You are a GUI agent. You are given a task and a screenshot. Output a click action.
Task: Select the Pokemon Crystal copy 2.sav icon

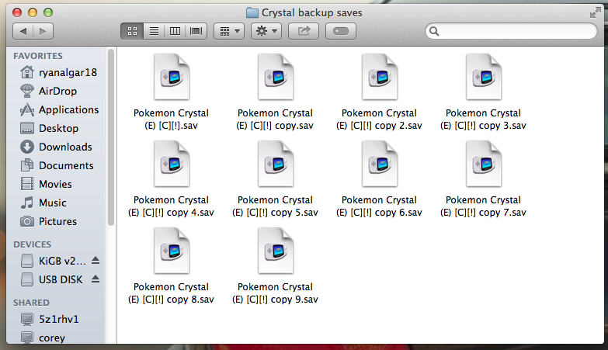click(379, 77)
